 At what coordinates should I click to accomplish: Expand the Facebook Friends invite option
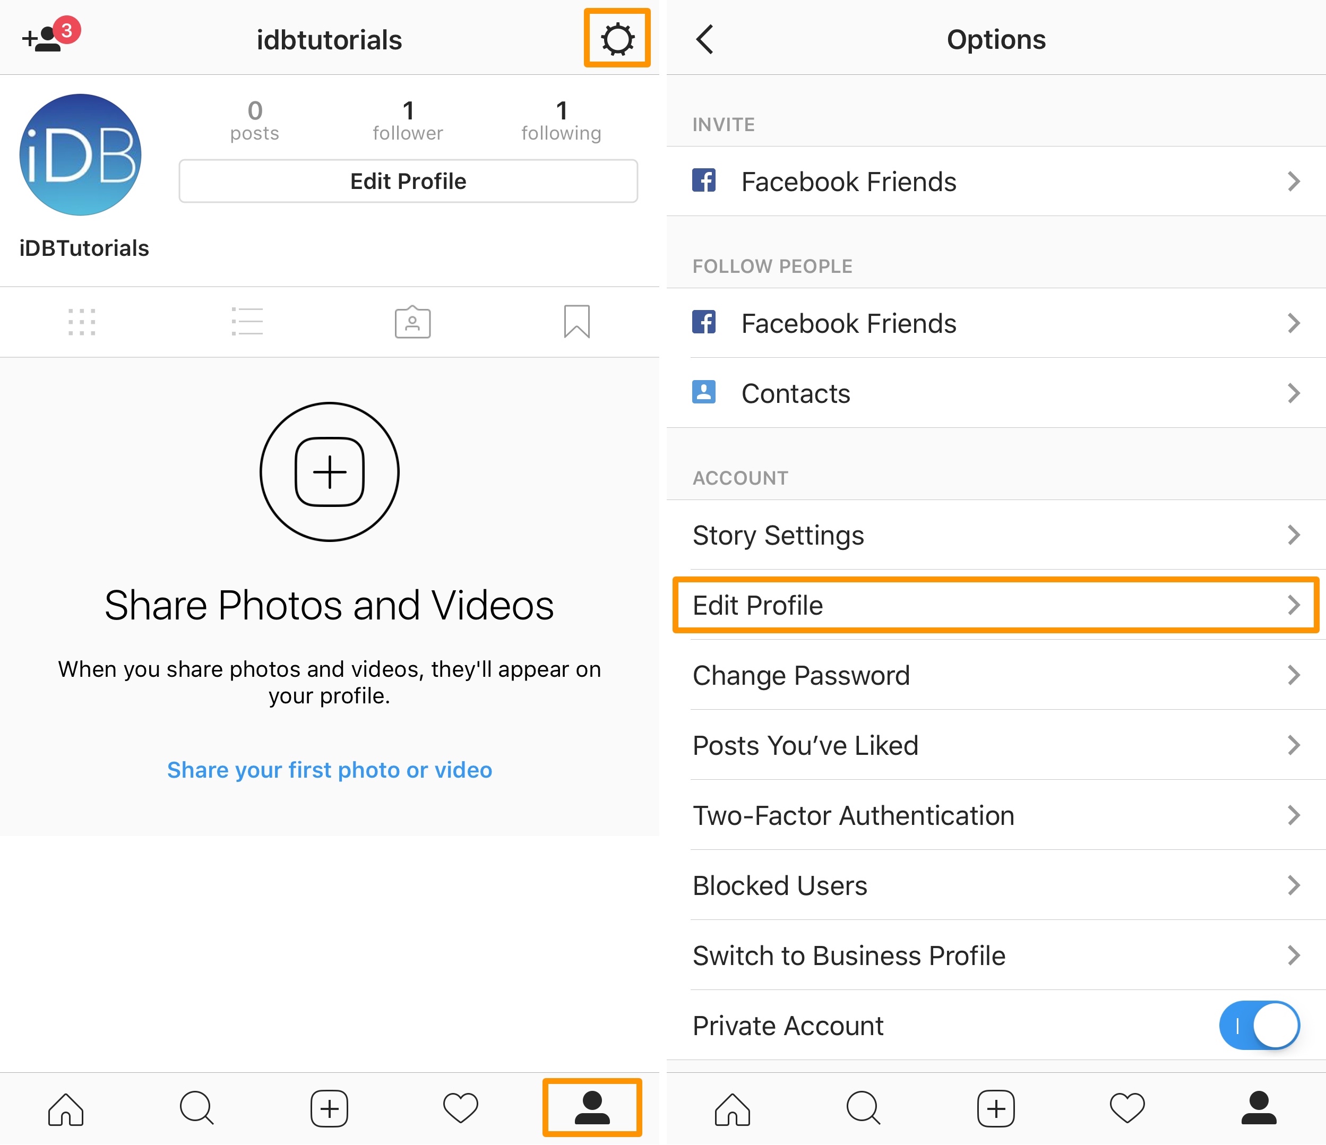tap(995, 180)
